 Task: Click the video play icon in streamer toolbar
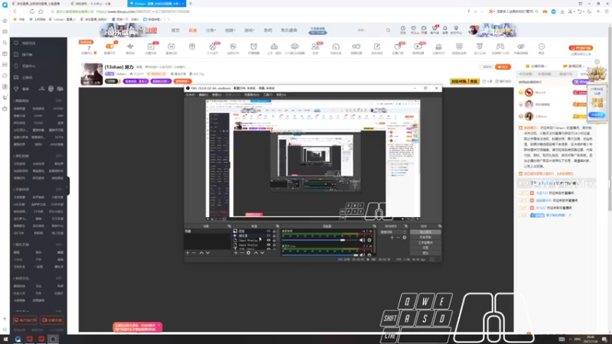pos(418,47)
